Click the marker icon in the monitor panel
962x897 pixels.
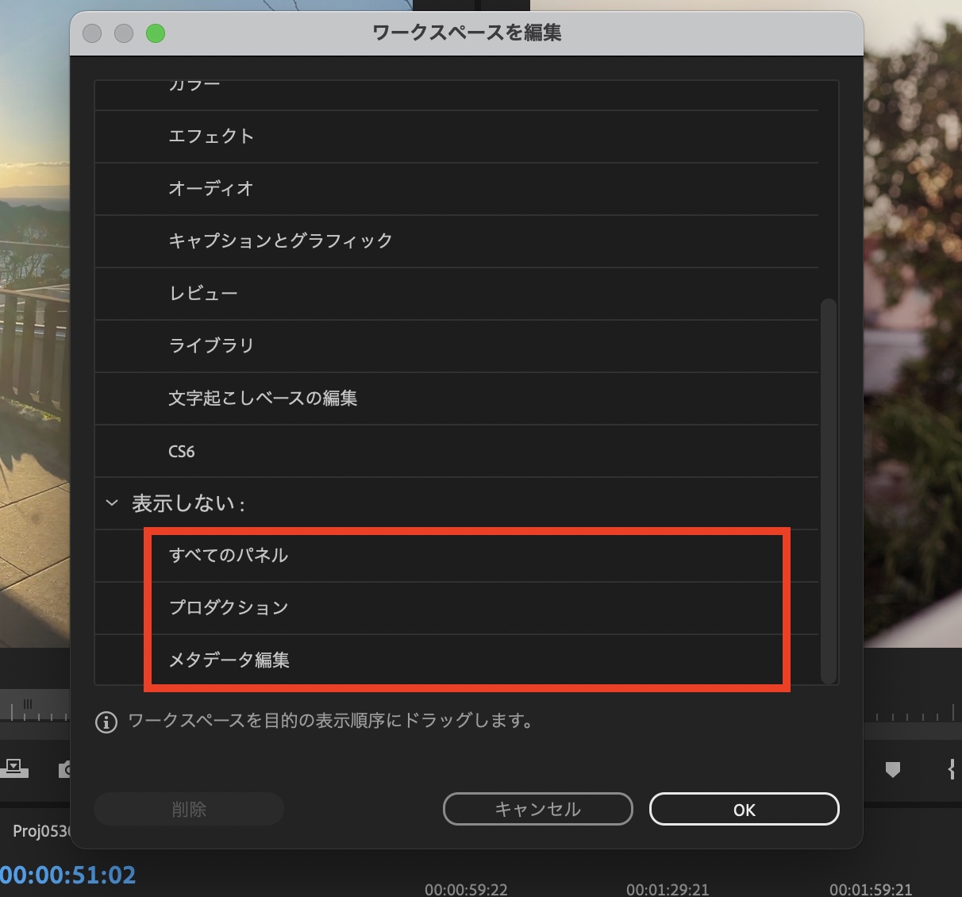click(893, 769)
